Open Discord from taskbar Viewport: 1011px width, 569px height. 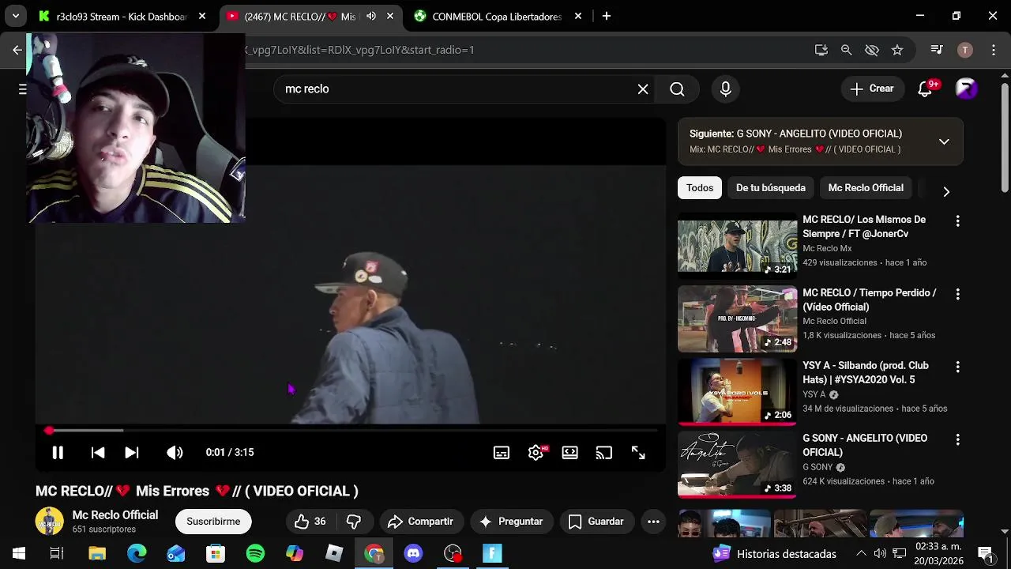point(413,553)
